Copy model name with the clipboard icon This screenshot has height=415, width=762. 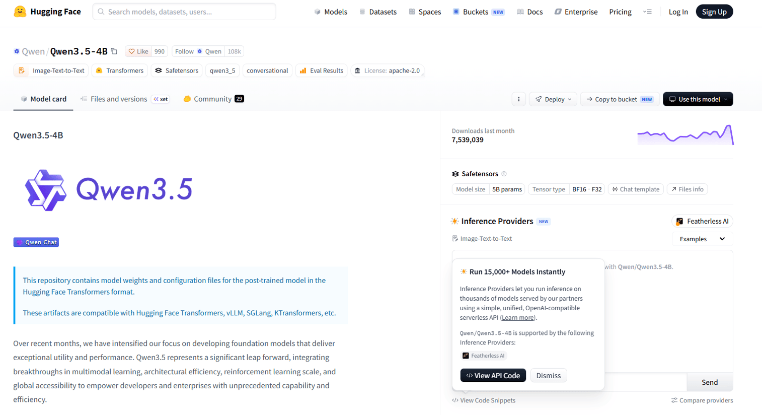tap(114, 51)
